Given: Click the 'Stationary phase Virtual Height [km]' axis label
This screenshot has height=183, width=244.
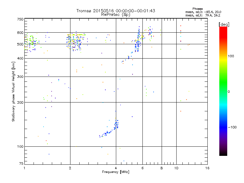Looking at the screenshot, I should coord(13,91).
